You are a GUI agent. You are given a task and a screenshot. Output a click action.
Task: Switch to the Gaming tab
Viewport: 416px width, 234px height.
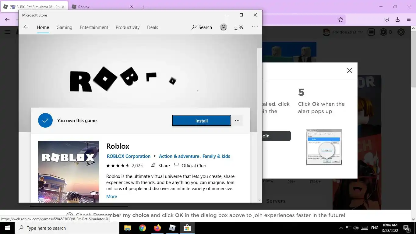point(64,27)
